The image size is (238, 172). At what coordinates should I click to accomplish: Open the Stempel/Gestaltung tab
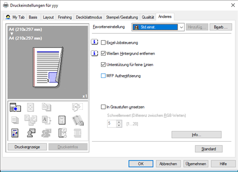tap(122, 17)
